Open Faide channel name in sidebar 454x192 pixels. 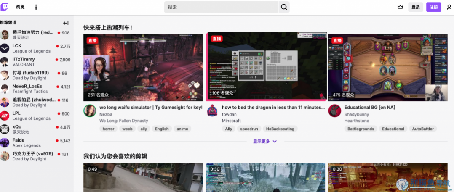click(18, 140)
